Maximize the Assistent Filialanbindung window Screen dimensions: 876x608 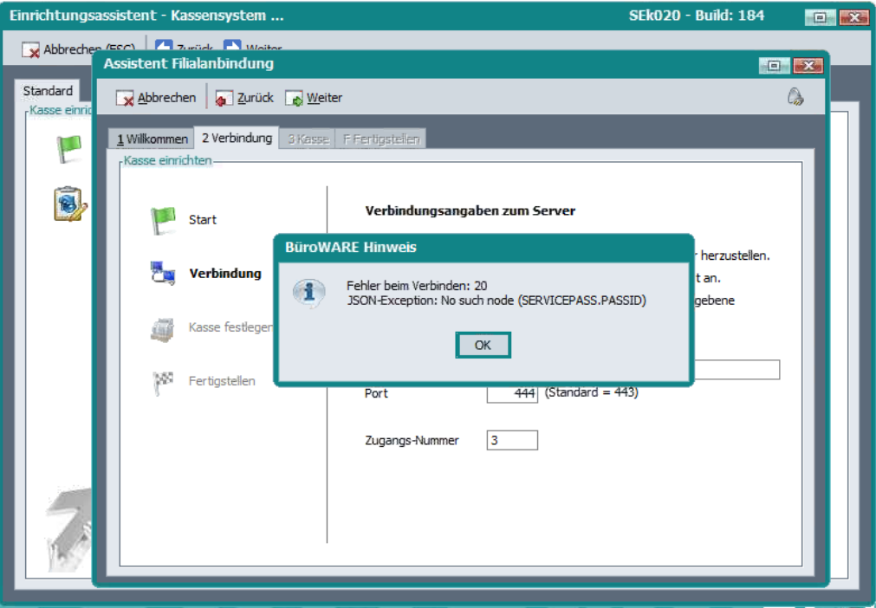(x=773, y=66)
